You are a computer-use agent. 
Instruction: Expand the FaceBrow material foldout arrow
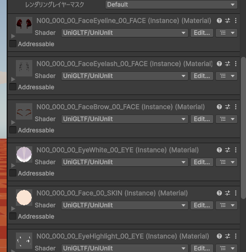coord(13,122)
